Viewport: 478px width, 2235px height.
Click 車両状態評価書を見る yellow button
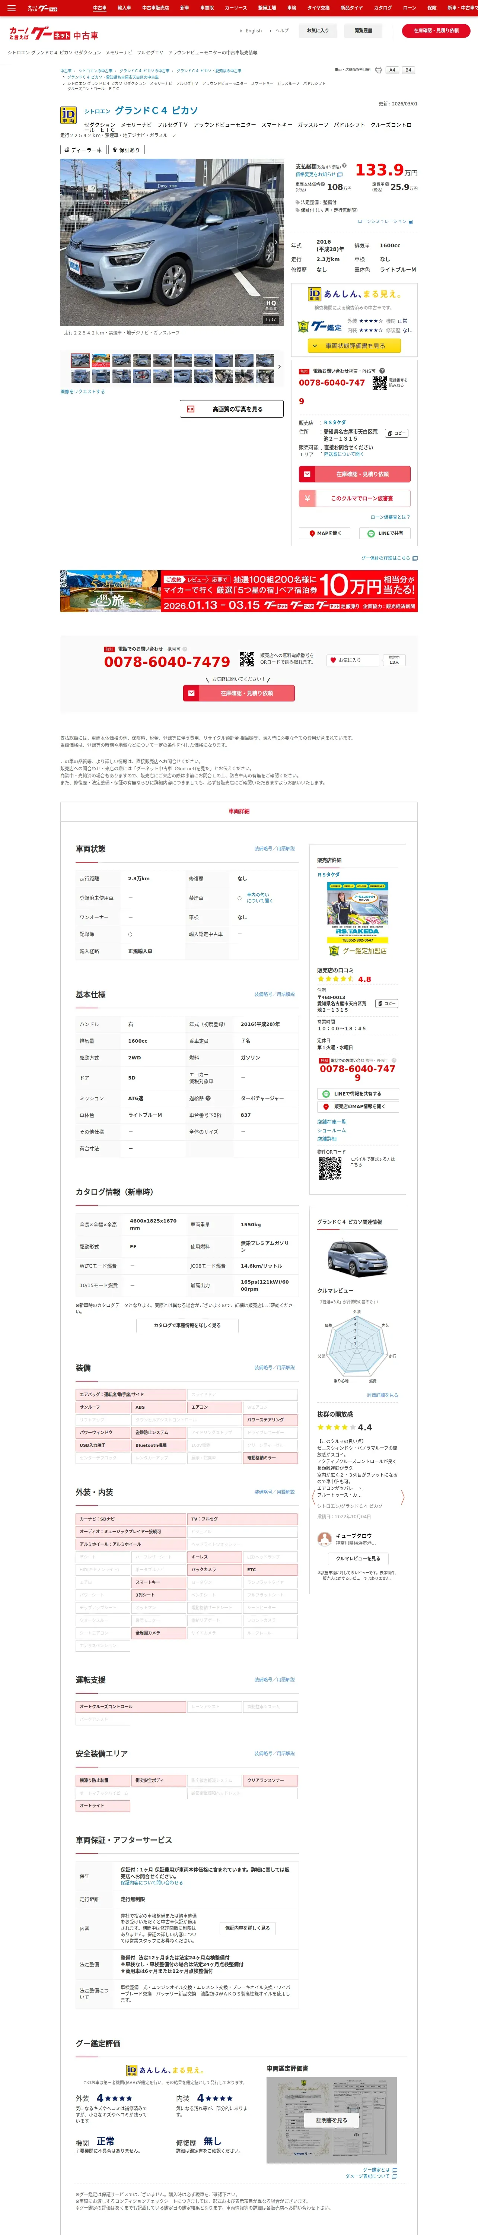[x=354, y=345]
